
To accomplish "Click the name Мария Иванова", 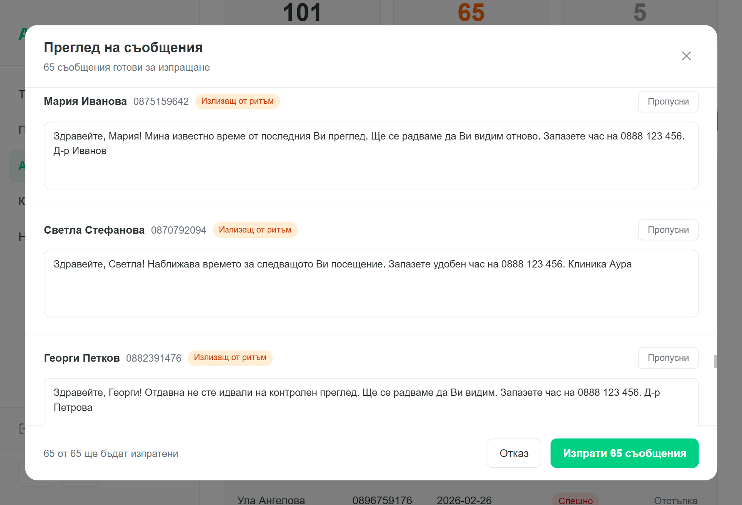I will tap(85, 101).
